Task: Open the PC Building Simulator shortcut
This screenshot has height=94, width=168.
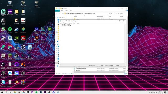Action: tap(23, 48)
